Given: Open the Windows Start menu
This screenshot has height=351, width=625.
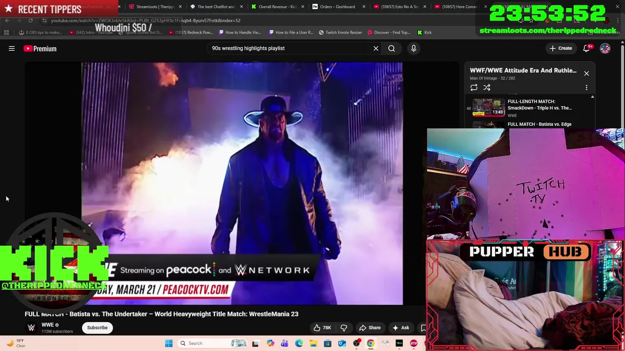Looking at the screenshot, I should [x=168, y=343].
